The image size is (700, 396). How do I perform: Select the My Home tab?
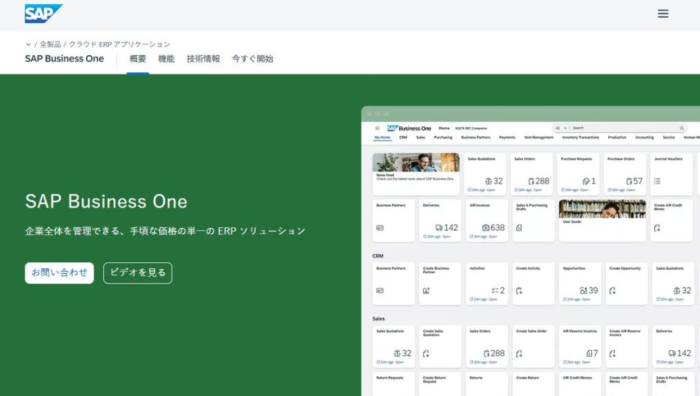[382, 137]
